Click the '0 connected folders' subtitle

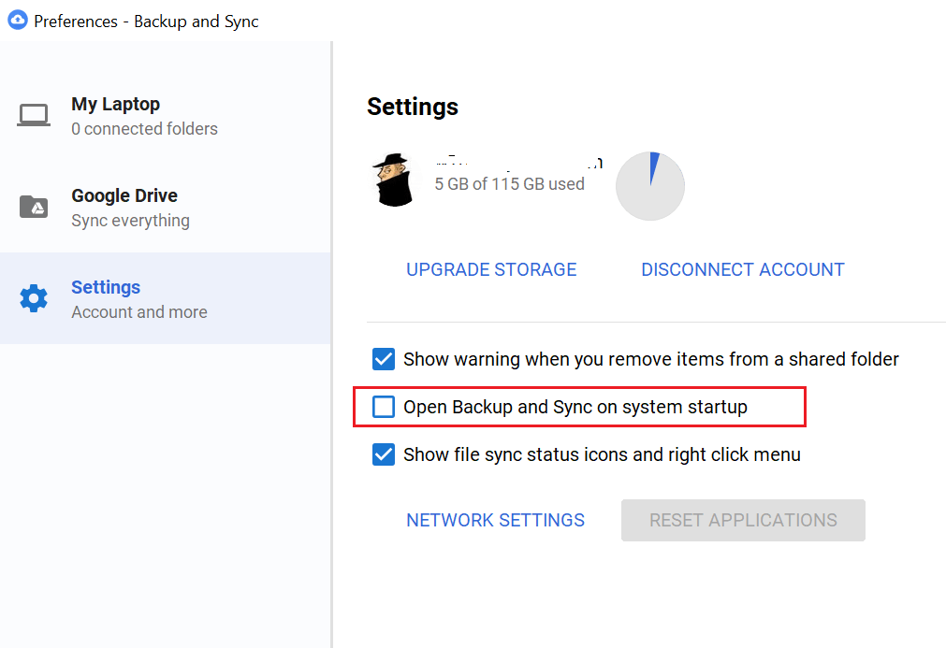point(144,129)
